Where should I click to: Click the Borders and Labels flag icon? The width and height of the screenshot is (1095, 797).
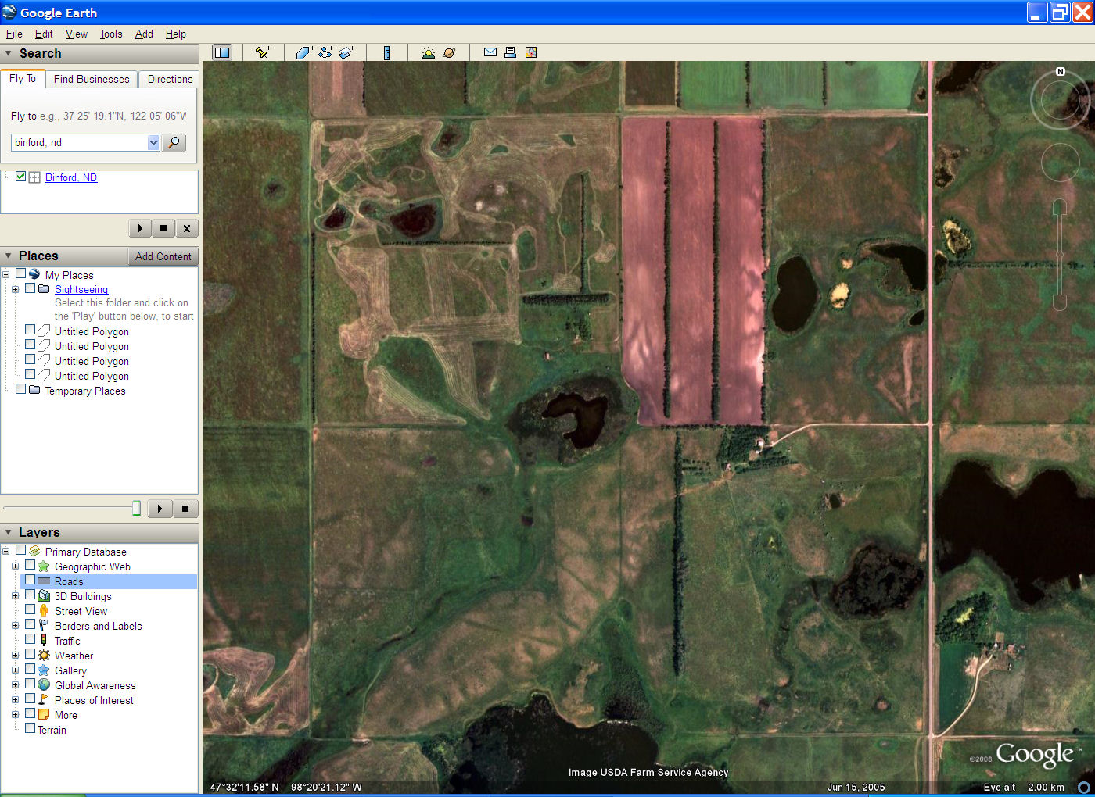pyautogui.click(x=44, y=626)
